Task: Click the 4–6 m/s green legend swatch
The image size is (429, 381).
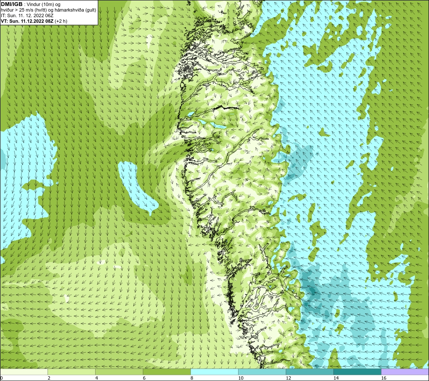Action: (119, 372)
